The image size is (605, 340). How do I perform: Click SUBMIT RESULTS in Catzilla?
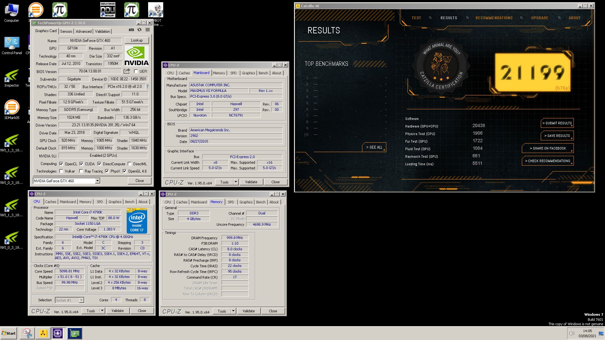pyautogui.click(x=557, y=123)
